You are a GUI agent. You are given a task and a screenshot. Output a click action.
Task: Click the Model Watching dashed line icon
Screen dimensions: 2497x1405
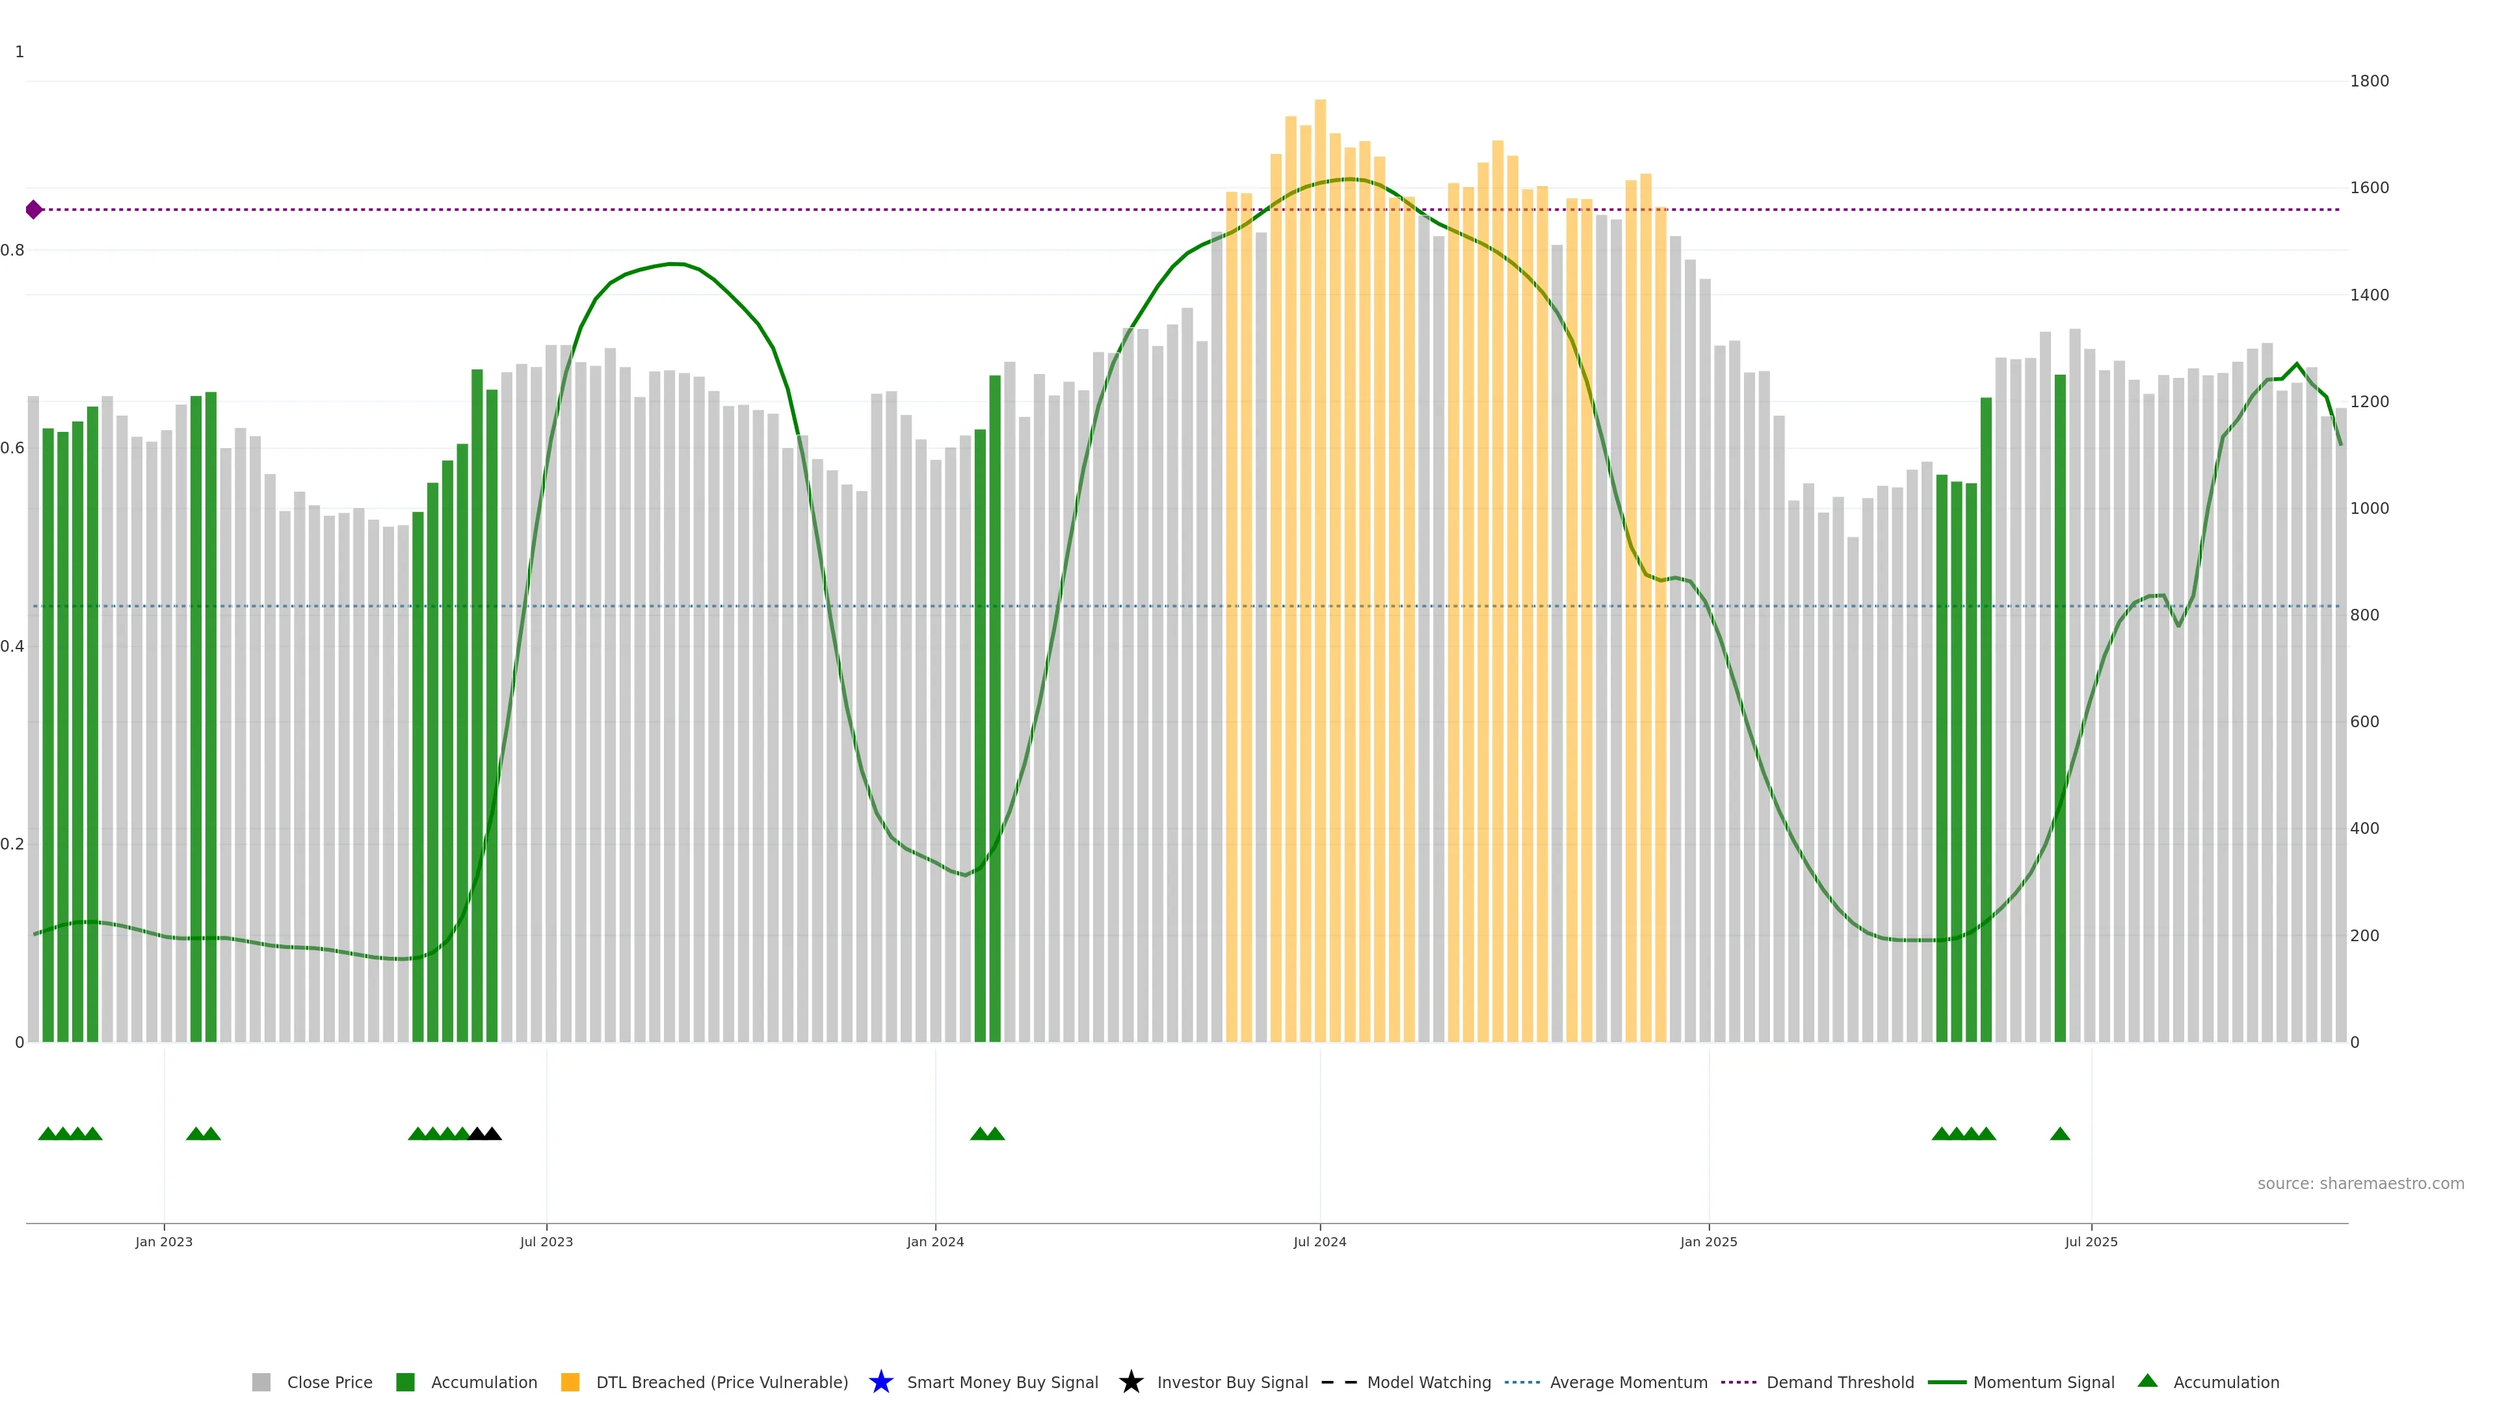(x=1339, y=1382)
